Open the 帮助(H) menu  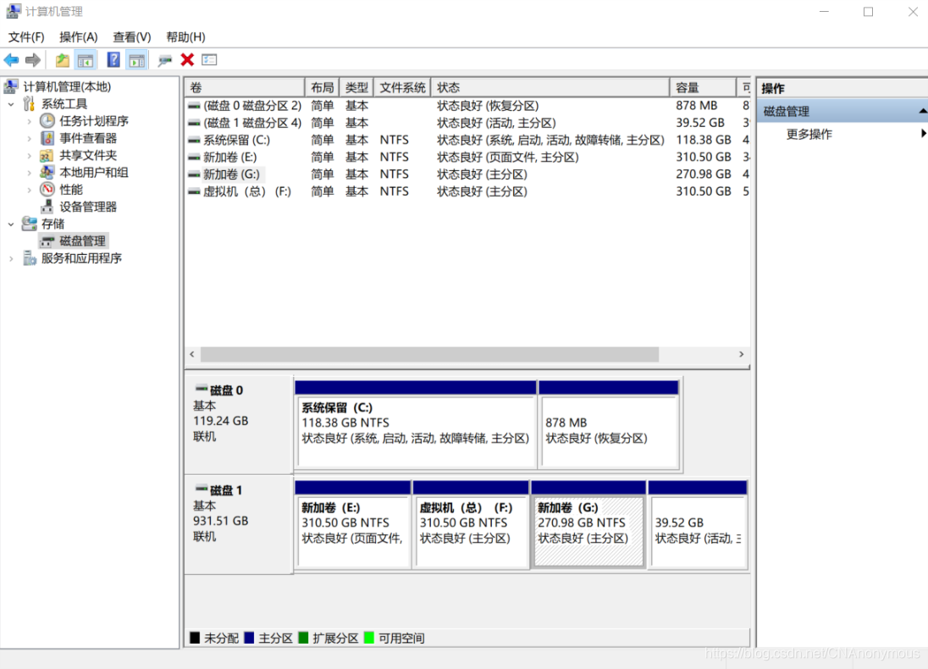(x=185, y=36)
